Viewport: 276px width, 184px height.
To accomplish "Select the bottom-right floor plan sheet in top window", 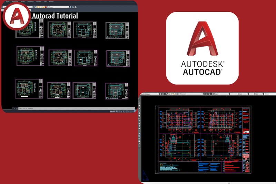I will [x=117, y=91].
